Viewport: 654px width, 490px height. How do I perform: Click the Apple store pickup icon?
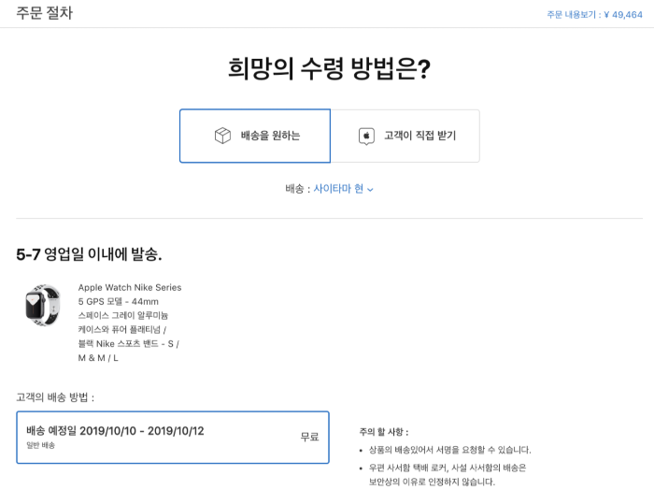366,137
